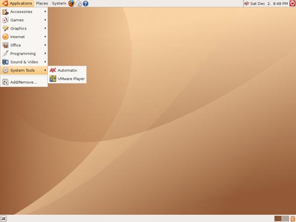Open the Places menu
The height and width of the screenshot is (222, 296).
[42, 3]
